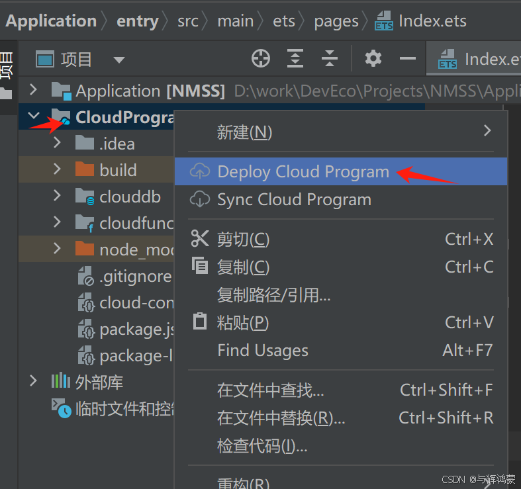Choose Sync Cloud Program from context menu
The height and width of the screenshot is (489, 521).
point(341,199)
